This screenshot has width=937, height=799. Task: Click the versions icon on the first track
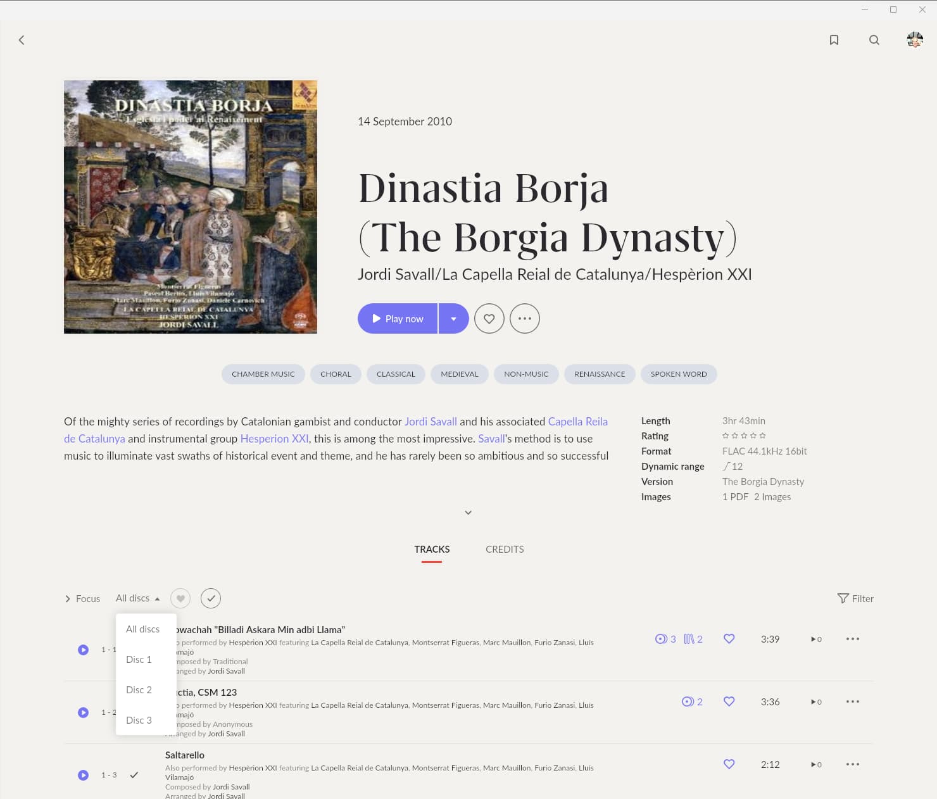click(x=693, y=639)
